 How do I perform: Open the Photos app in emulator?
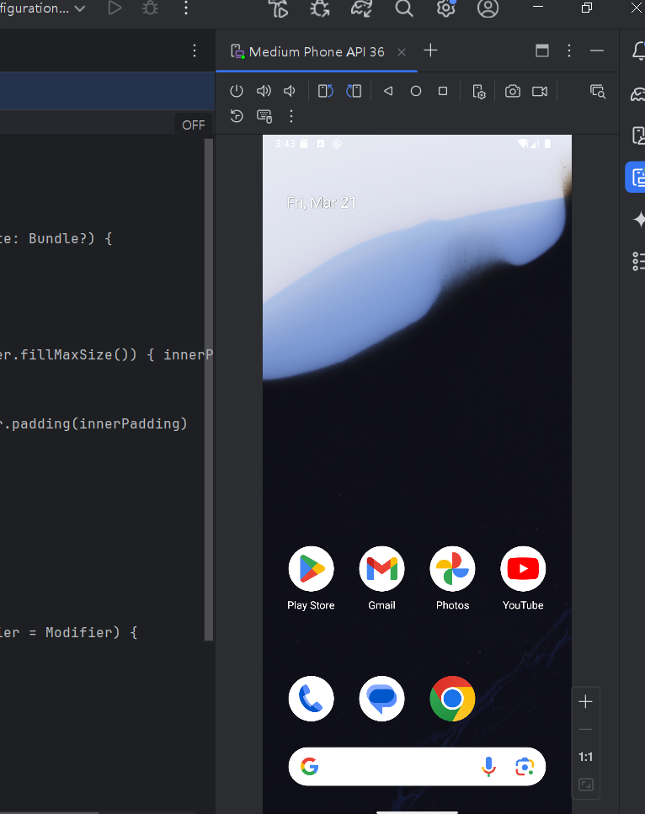452,577
